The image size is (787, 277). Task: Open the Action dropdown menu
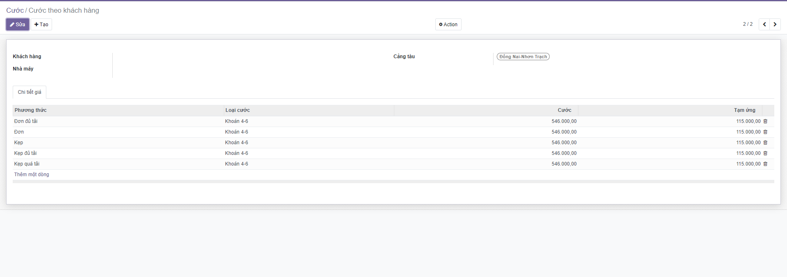pos(448,25)
